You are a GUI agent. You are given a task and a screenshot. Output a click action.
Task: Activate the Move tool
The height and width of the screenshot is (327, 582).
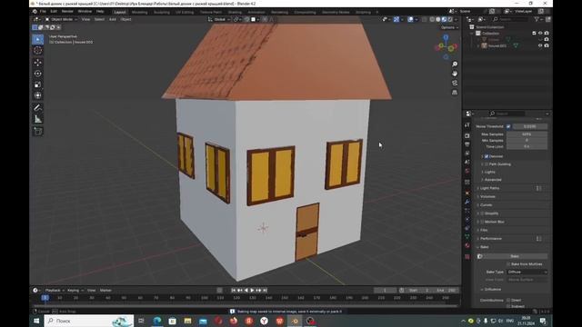(x=38, y=63)
